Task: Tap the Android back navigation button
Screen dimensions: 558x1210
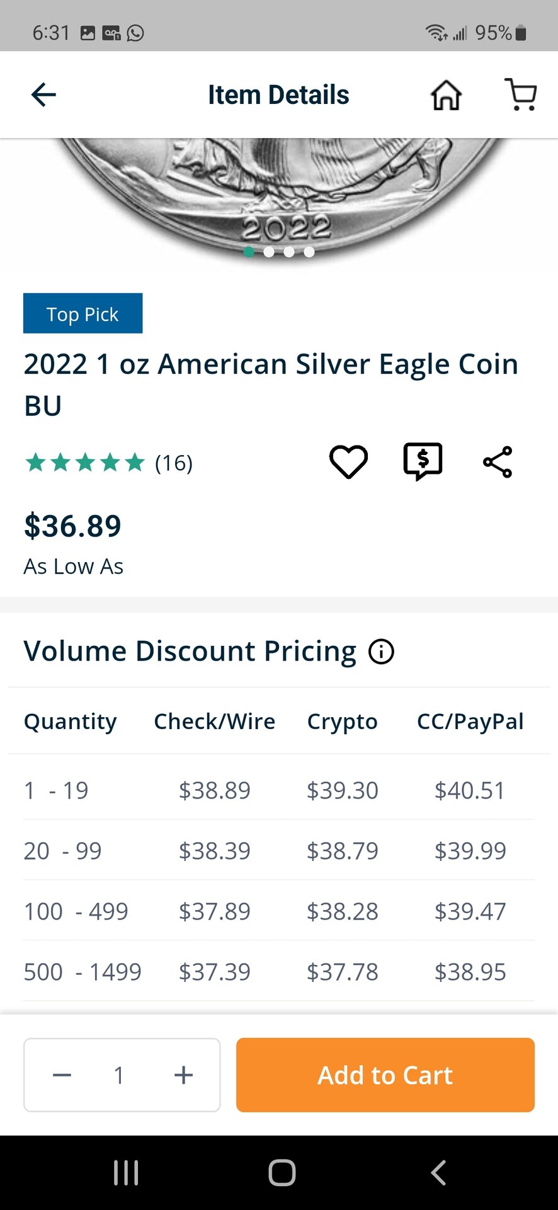Action: (x=438, y=1173)
